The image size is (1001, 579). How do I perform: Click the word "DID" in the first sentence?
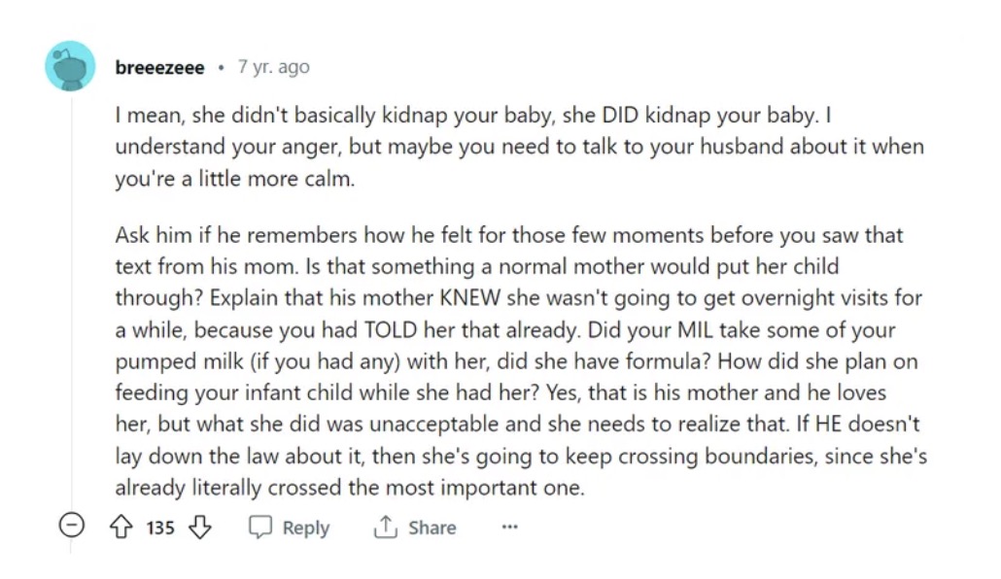coord(621,116)
